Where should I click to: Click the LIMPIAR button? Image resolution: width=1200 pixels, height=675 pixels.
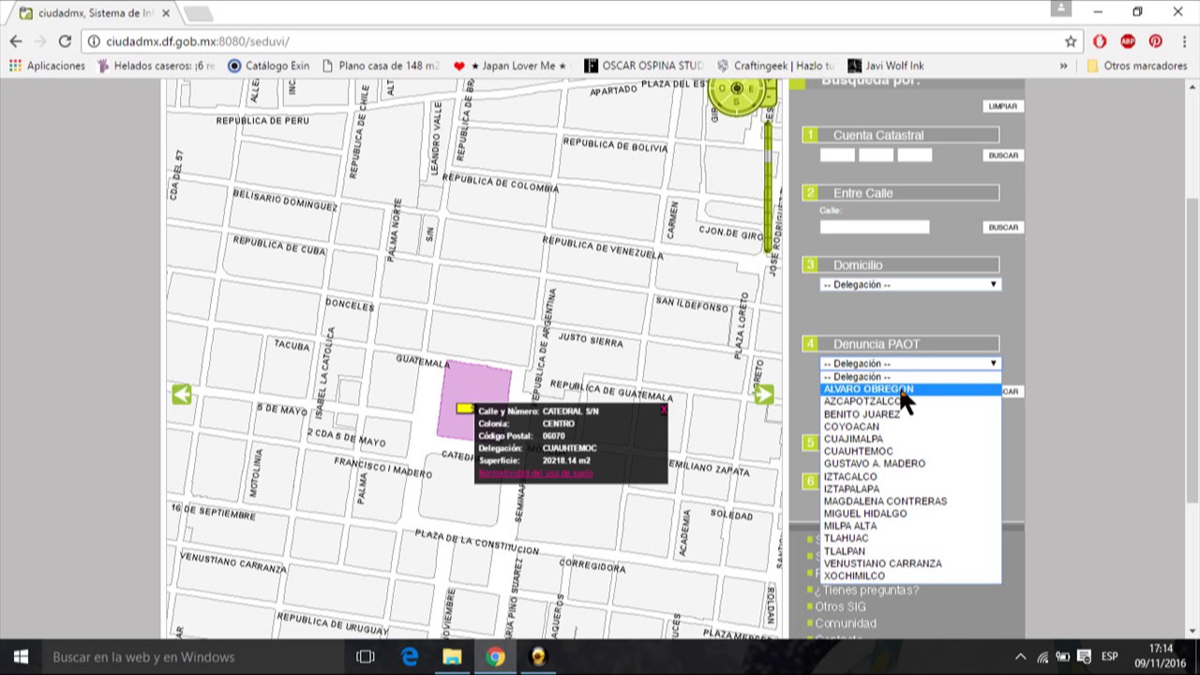coord(1002,106)
